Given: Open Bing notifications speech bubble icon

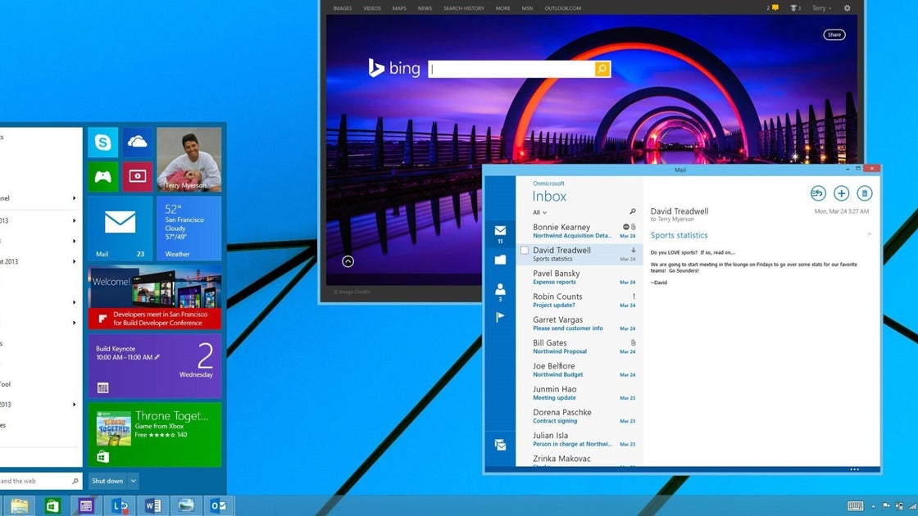Looking at the screenshot, I should click(774, 8).
